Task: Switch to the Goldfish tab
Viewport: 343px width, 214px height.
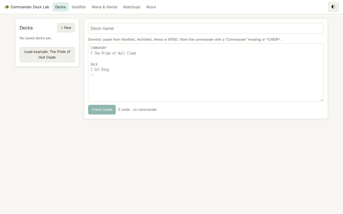Action: 79,7
